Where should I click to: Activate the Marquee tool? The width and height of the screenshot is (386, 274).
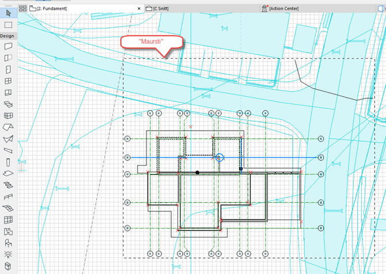point(8,25)
